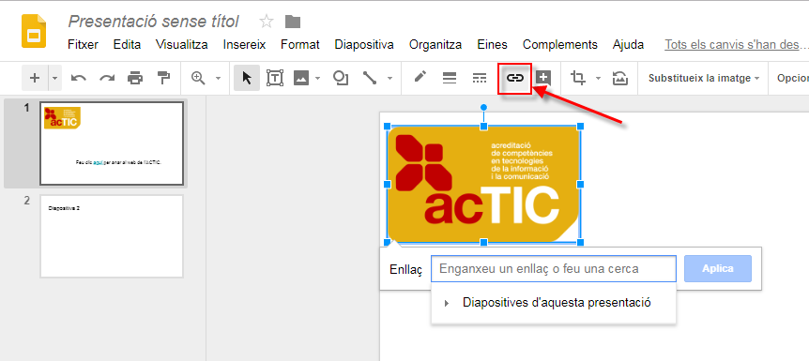The image size is (809, 361).
Task: Select the paint format tool
Action: pos(163,78)
